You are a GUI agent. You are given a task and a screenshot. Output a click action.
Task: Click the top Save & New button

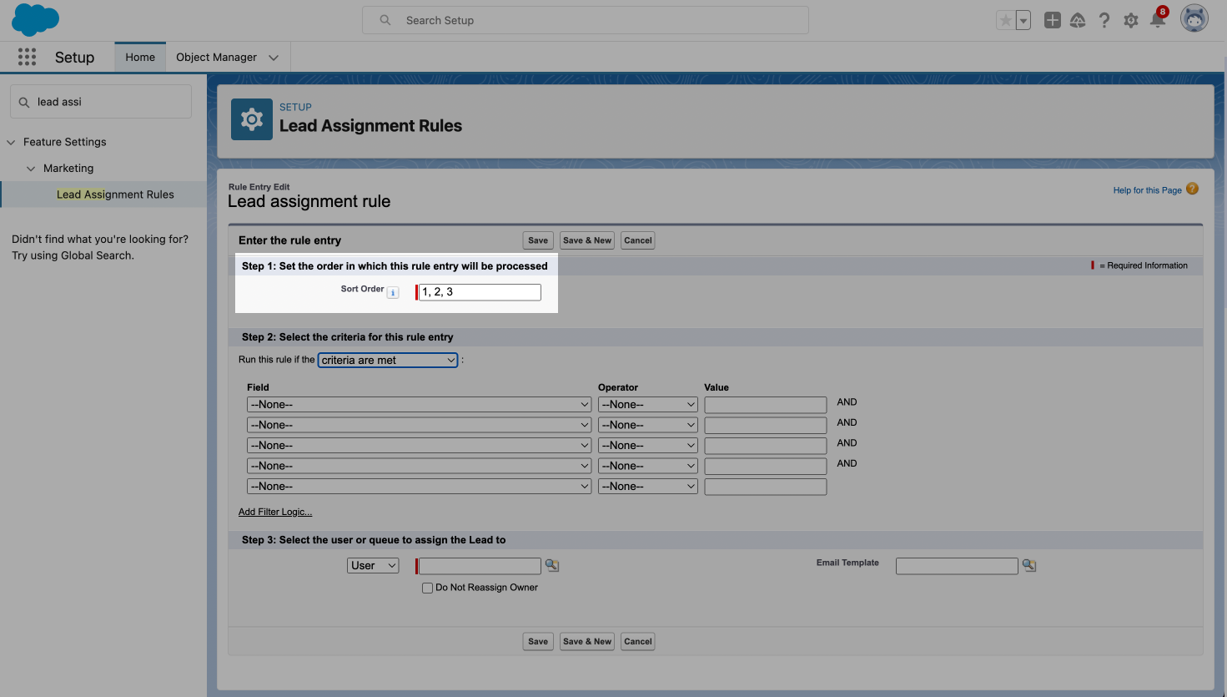pyautogui.click(x=587, y=240)
